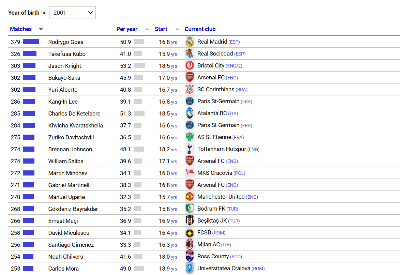Click the Manchester United club crest
407x275 pixels.
click(190, 197)
